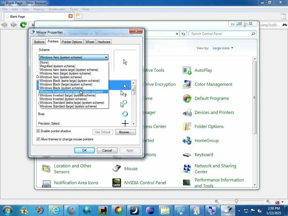The width and height of the screenshot is (288, 216).
Task: Open NVIDIA Control Panel item
Action: [x=139, y=183]
